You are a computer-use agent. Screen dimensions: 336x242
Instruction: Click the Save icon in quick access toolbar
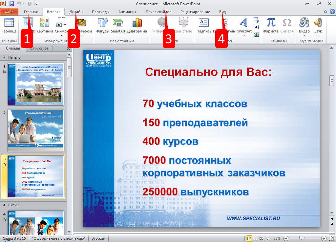tap(12, 4)
